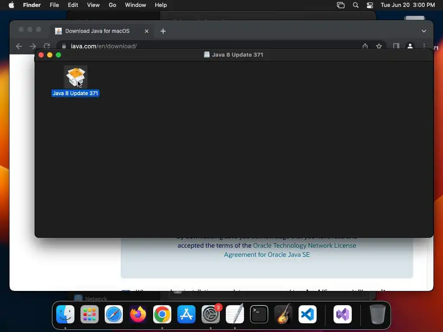The image size is (443, 332).
Task: Open Finder from the Dock
Action: coord(65,314)
